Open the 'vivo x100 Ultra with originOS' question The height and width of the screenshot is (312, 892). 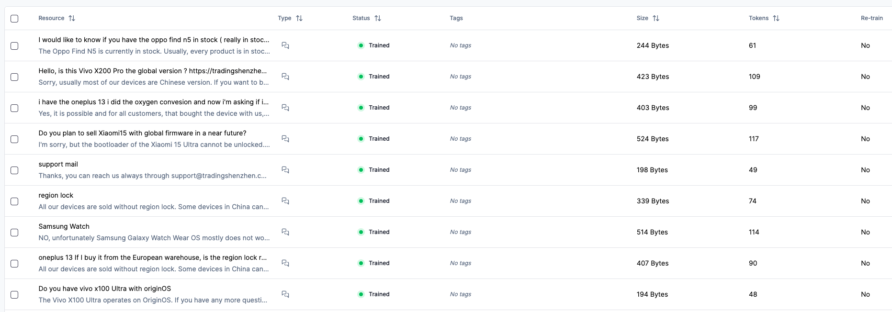(104, 289)
